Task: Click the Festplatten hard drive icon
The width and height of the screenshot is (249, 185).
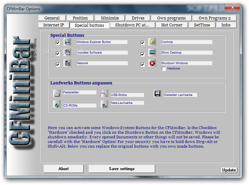Action: point(57,94)
